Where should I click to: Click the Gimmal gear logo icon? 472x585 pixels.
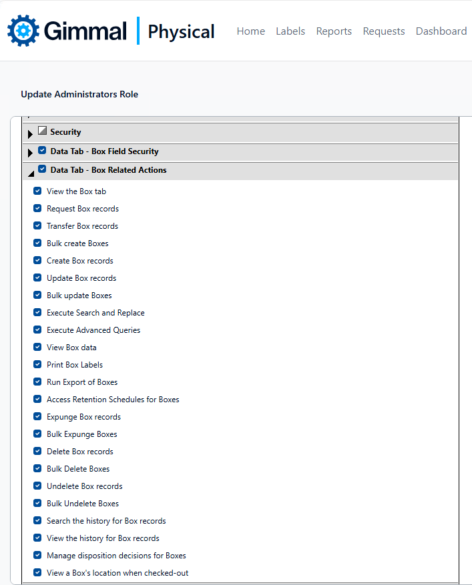pos(23,31)
